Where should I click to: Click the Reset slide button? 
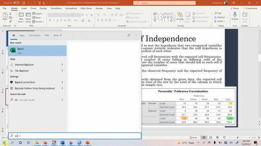click(37, 17)
